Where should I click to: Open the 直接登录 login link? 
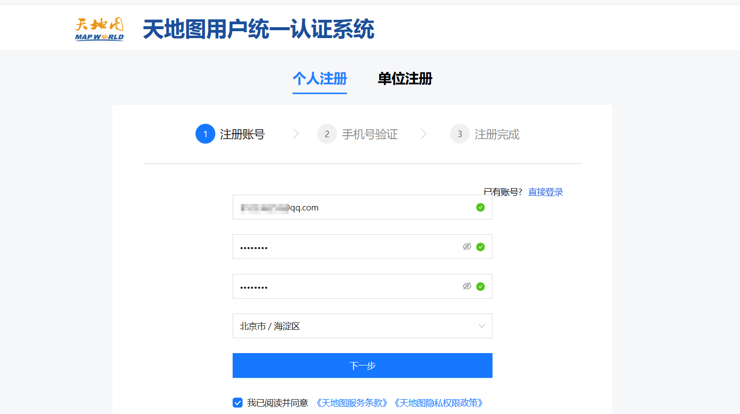click(x=545, y=192)
